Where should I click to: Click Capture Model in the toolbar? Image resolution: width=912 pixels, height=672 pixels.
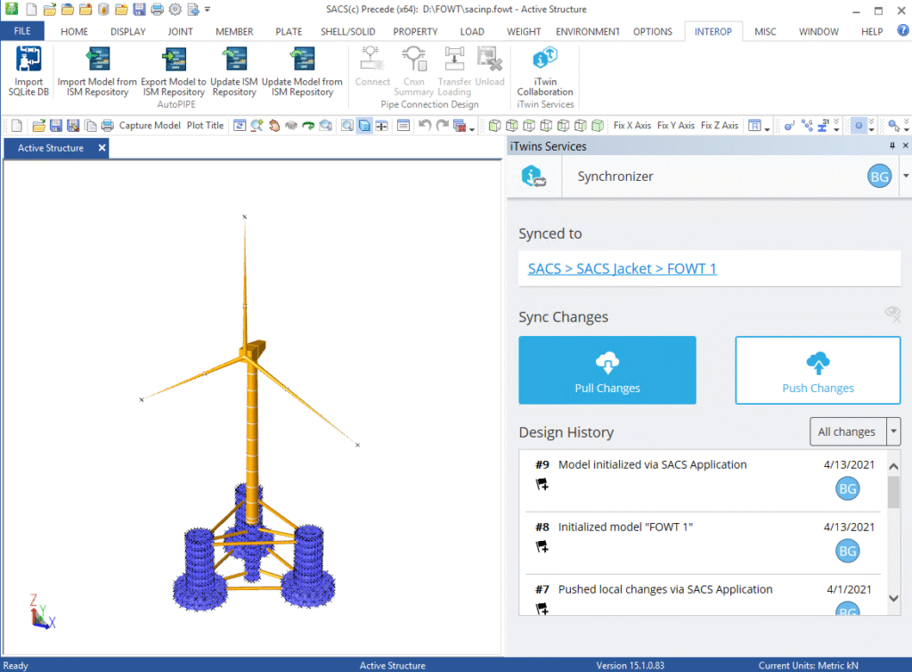point(150,126)
